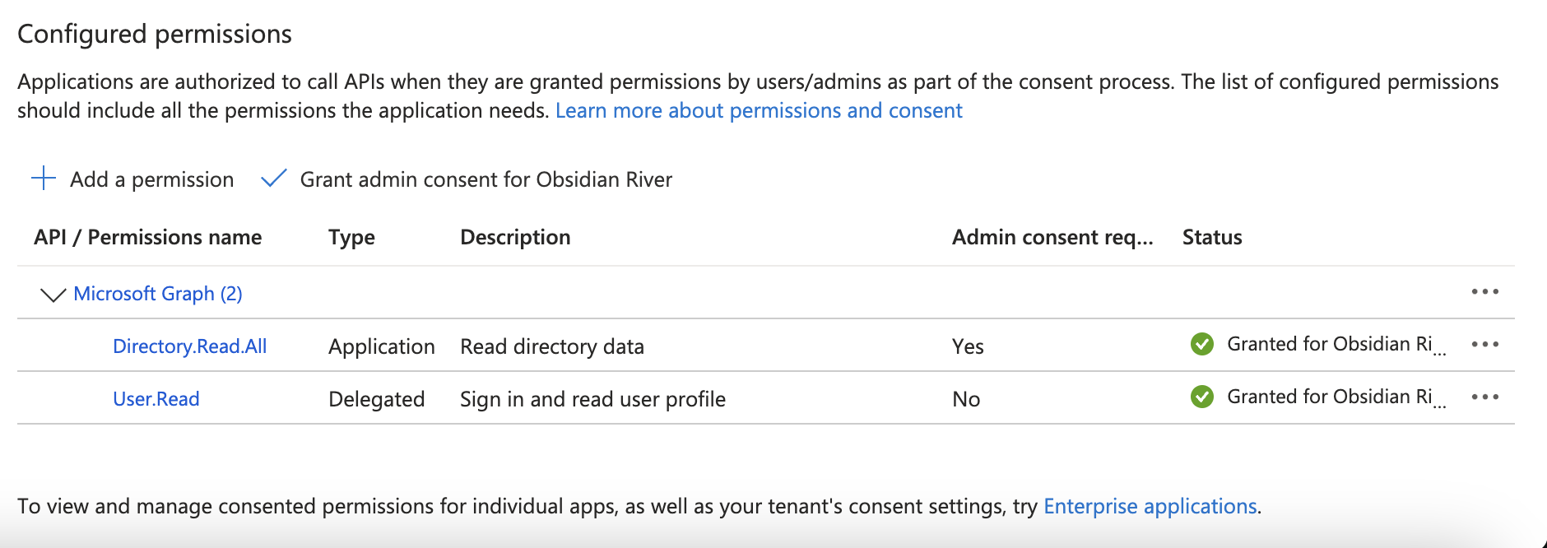Viewport: 1547px width, 548px height.
Task: Open the ellipsis menu for Microsoft Graph row
Action: (1484, 292)
